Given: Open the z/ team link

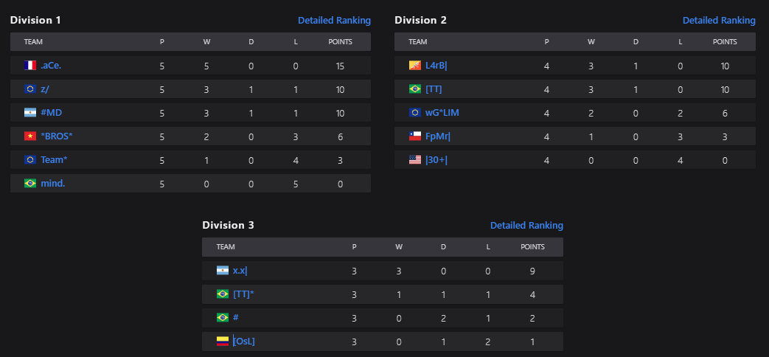Looking at the screenshot, I should 45,89.
